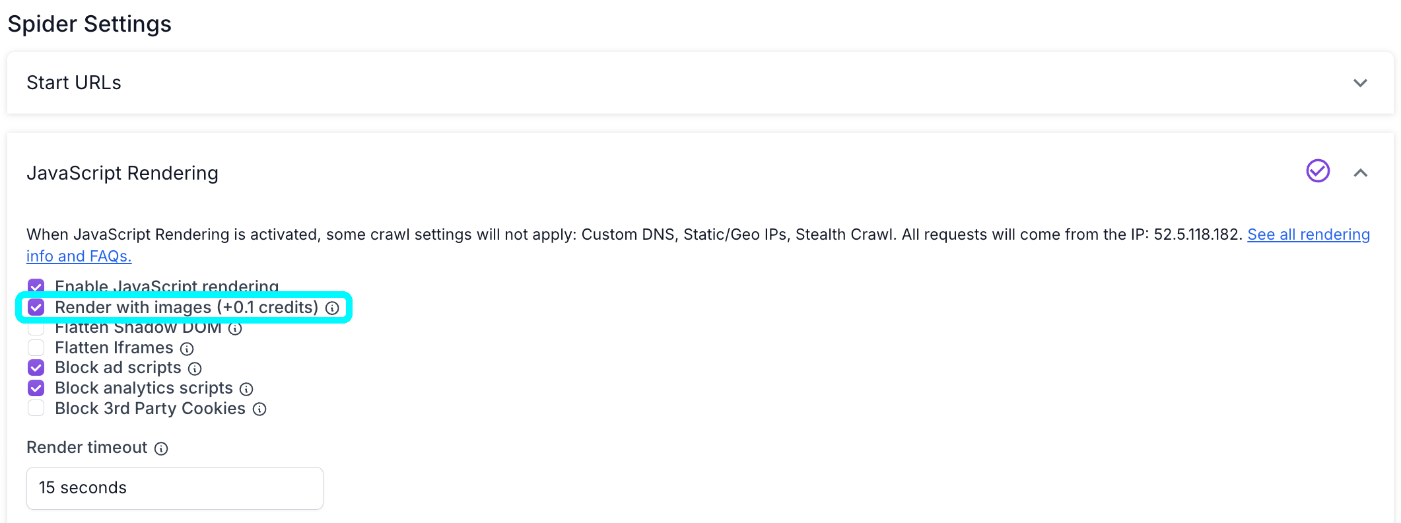
Task: Collapse the JavaScript Rendering section chevron
Action: tap(1360, 173)
